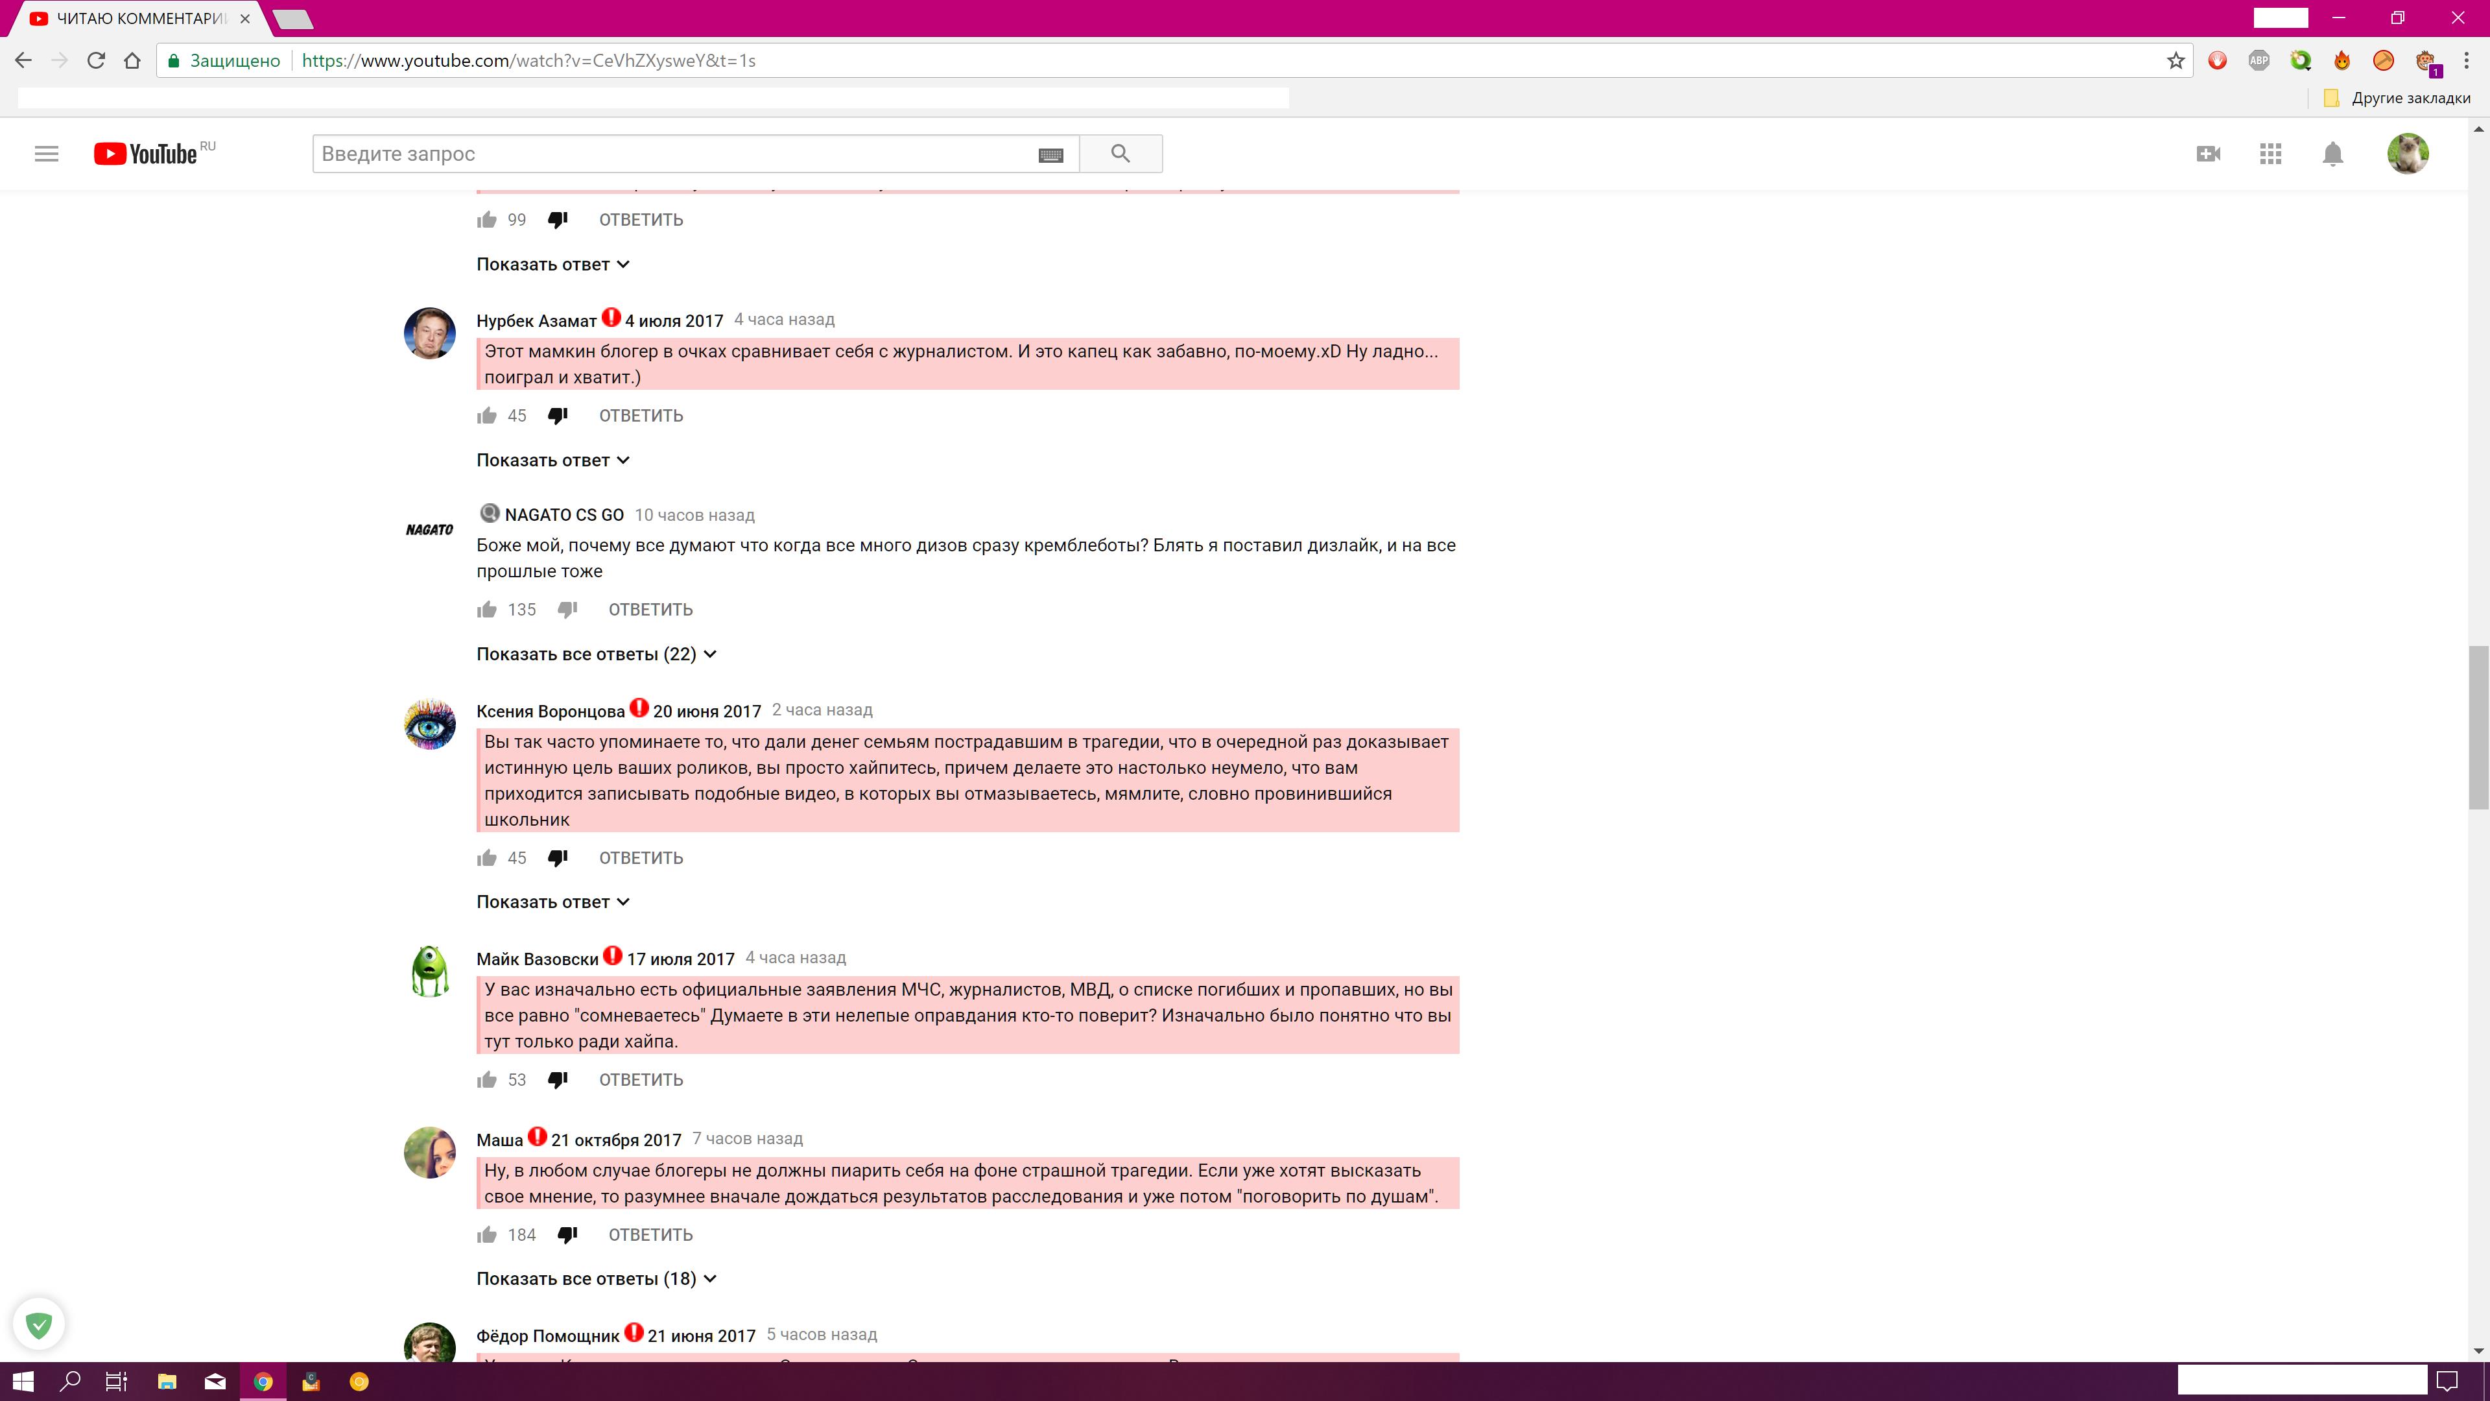This screenshot has height=1401, width=2490.
Task: Click NAGATO channel avatar
Action: tap(429, 530)
